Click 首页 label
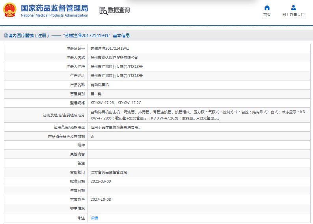The image size is (313, 224). pos(267,15)
